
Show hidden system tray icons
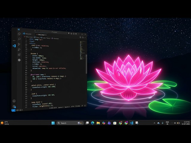[x=155, y=123]
